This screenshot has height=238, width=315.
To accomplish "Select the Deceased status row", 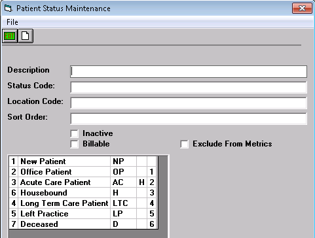I will tap(83, 224).
